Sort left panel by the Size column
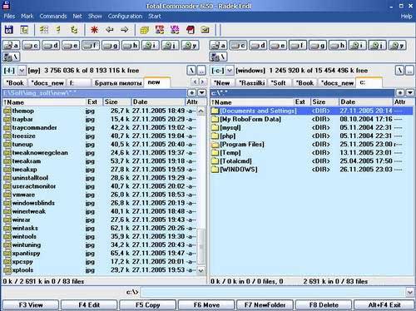The image size is (416, 311). (x=116, y=102)
